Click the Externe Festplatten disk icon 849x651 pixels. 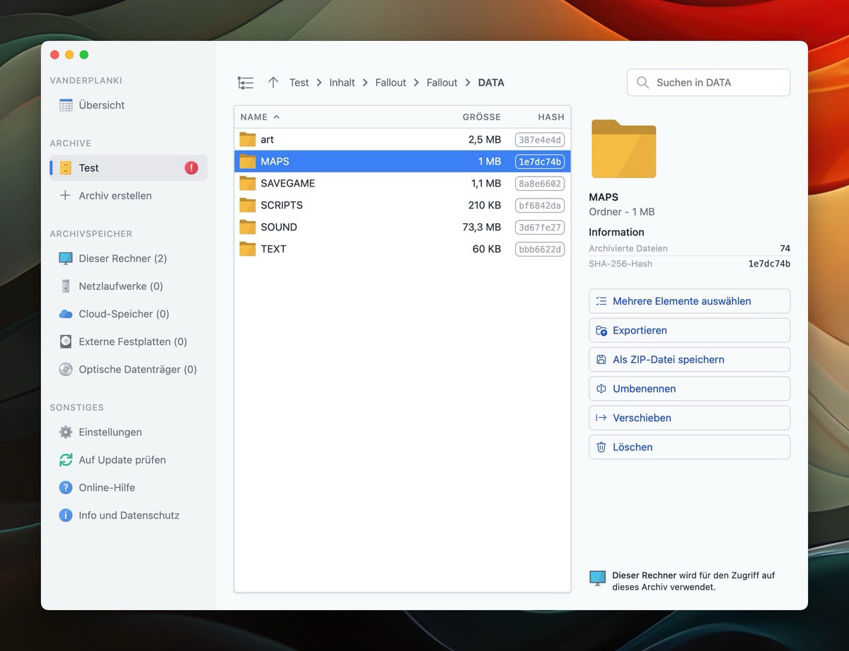coord(64,341)
